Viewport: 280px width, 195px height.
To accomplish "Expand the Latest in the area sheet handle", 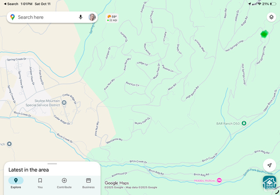I will coord(52,164).
